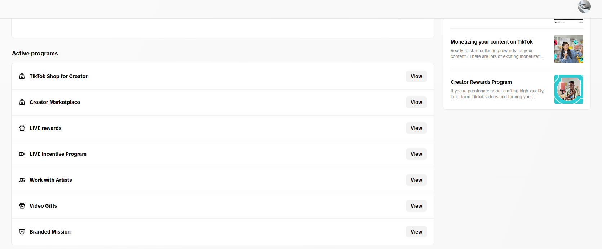This screenshot has height=249, width=602.
Task: Click the Branded Mission shield icon
Action: [22, 232]
